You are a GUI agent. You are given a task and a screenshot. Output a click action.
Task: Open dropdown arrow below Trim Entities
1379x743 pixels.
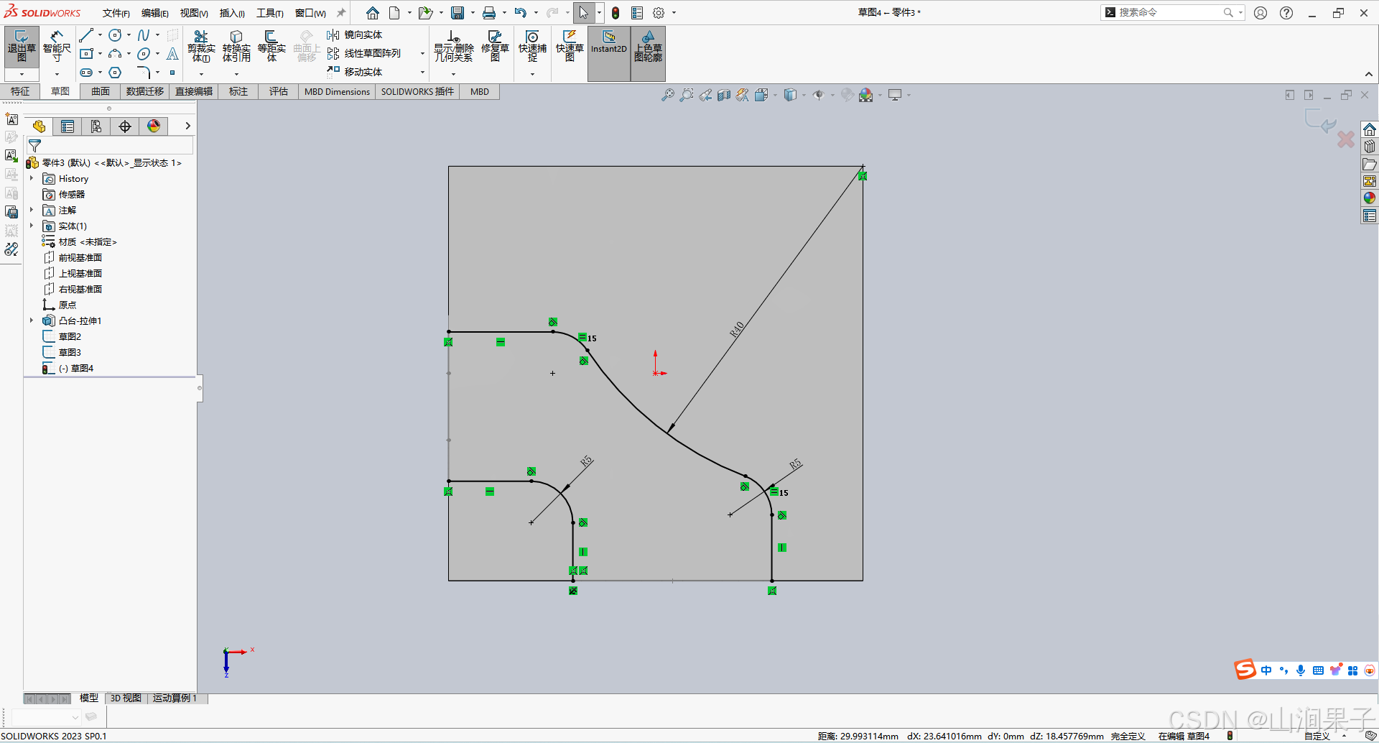pyautogui.click(x=201, y=74)
